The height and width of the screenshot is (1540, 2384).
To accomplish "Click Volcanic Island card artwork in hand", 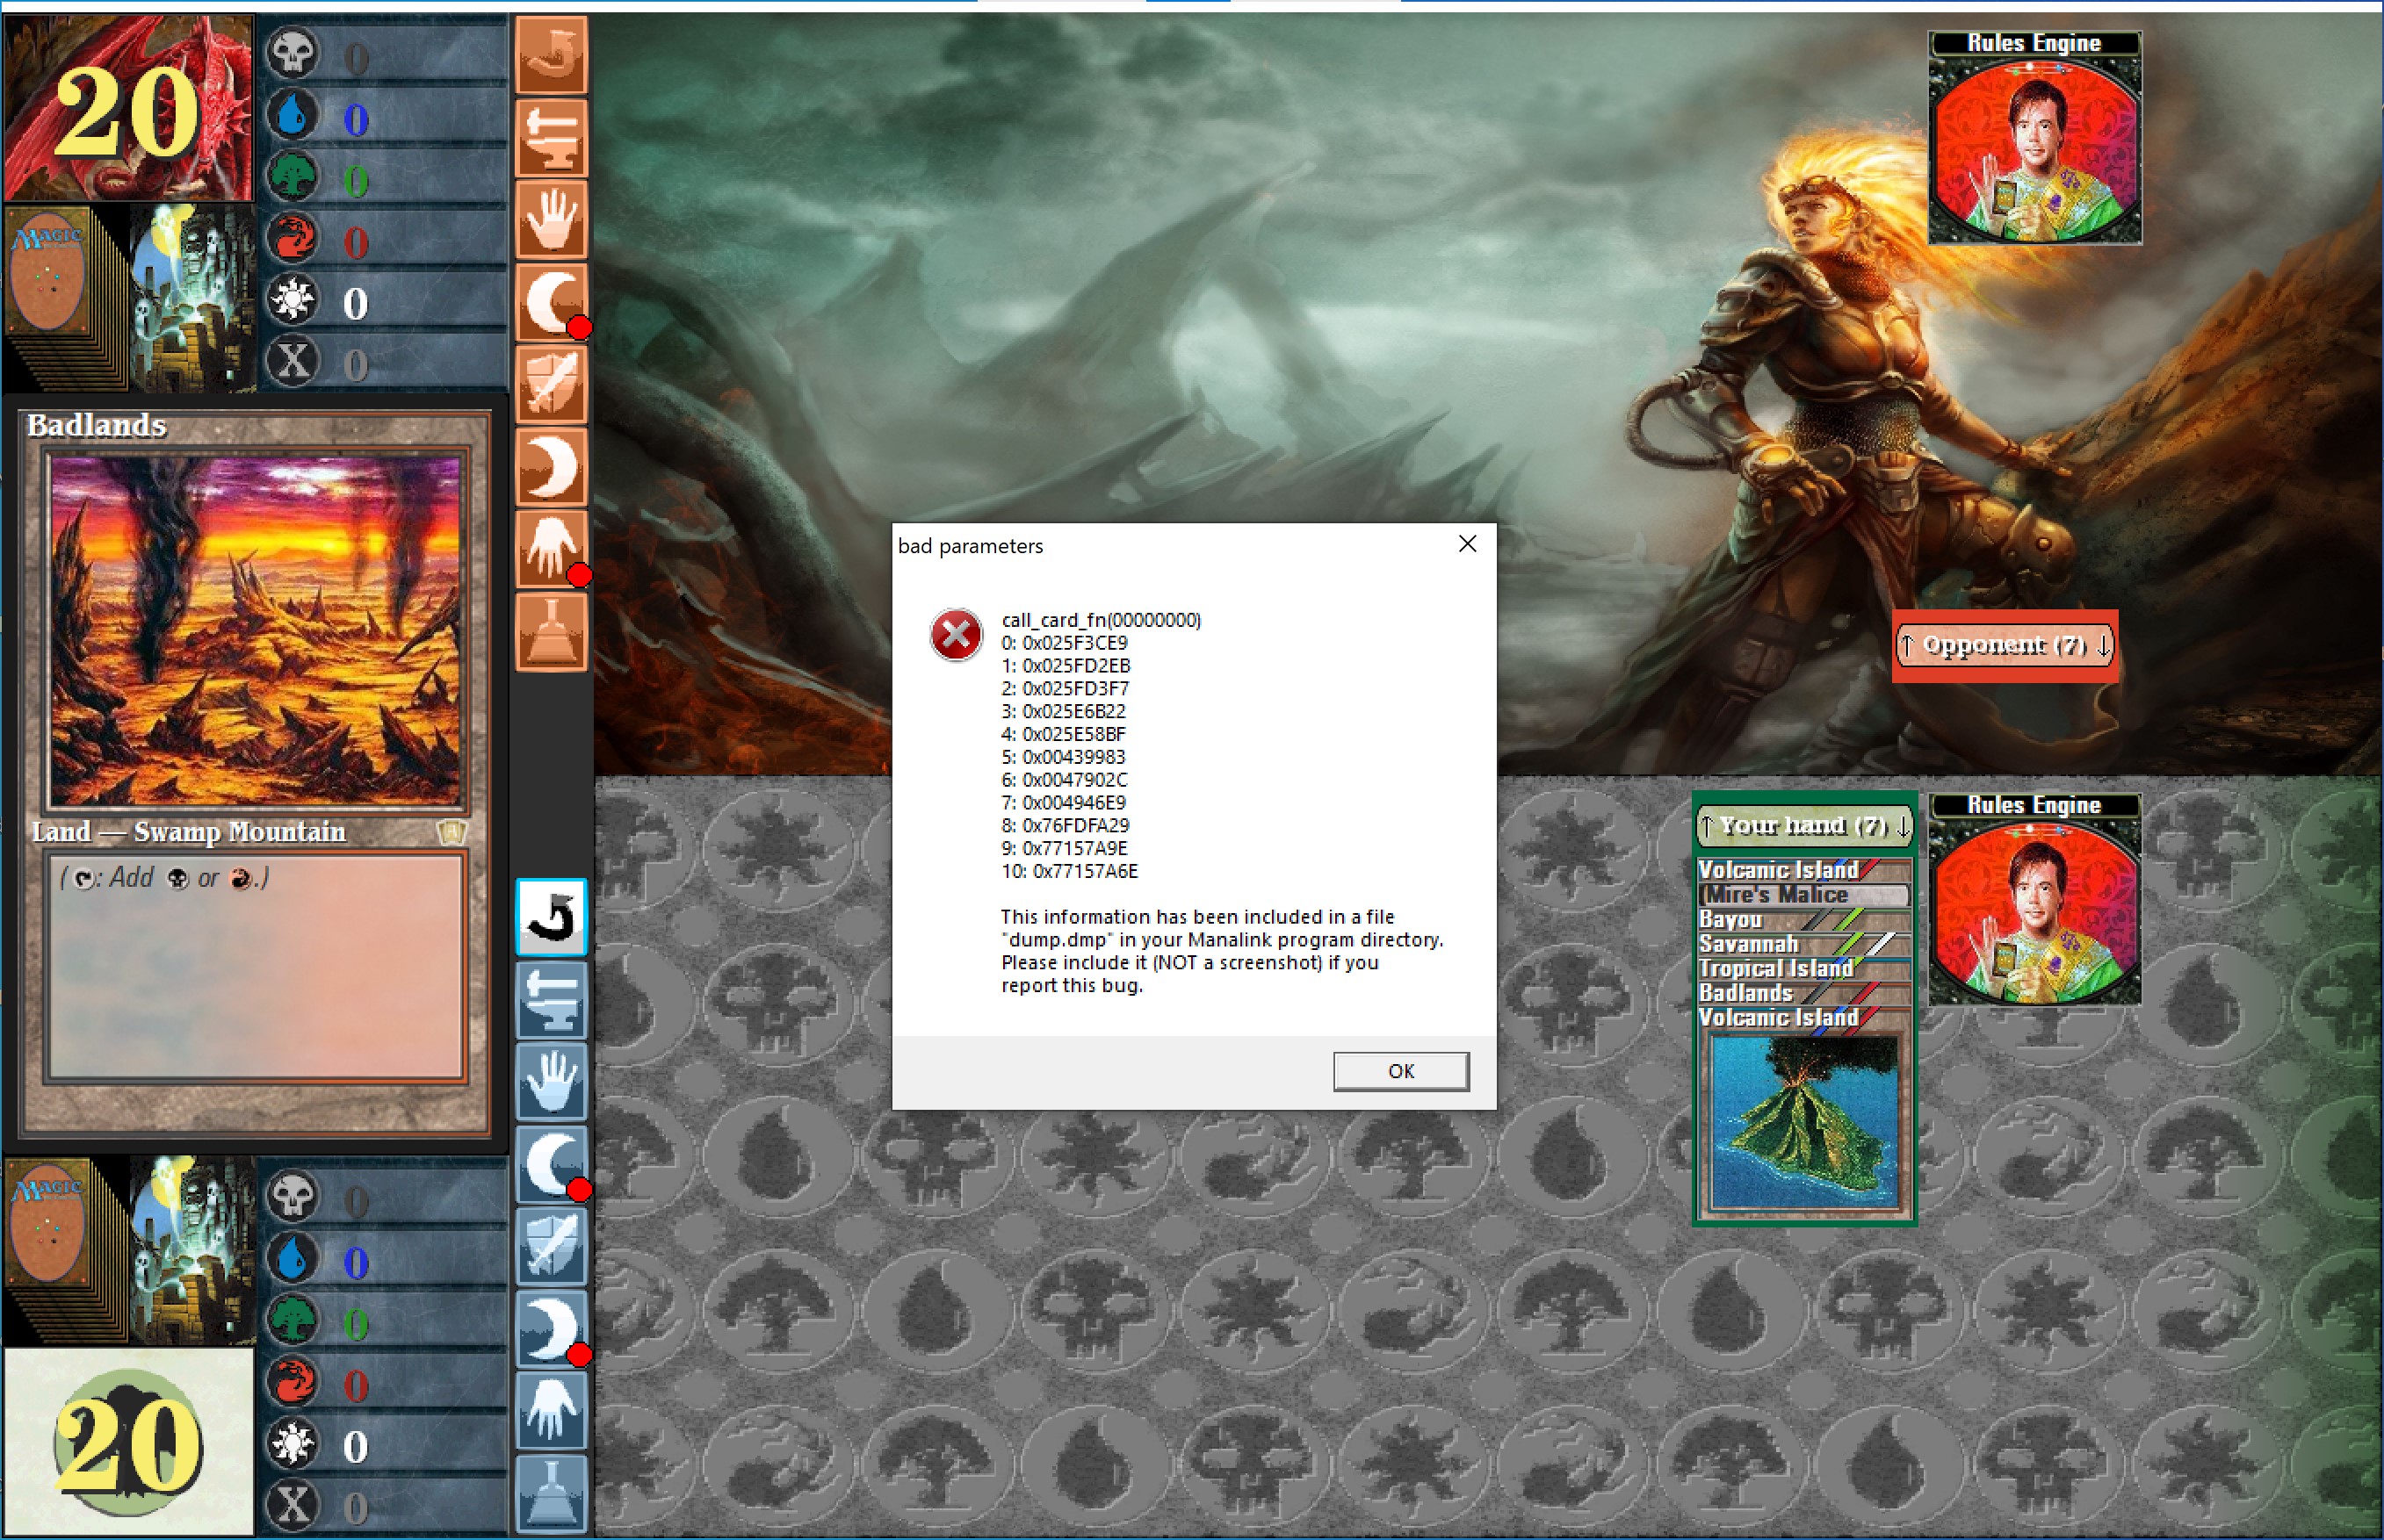I will (1805, 1122).
